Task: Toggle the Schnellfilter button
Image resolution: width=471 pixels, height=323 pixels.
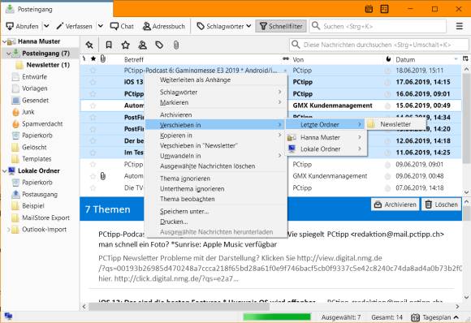Action: 281,26
